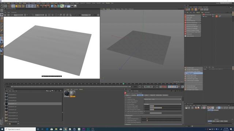Open the Subdivision Surface generator icon
234x131 pixels.
[58, 6]
